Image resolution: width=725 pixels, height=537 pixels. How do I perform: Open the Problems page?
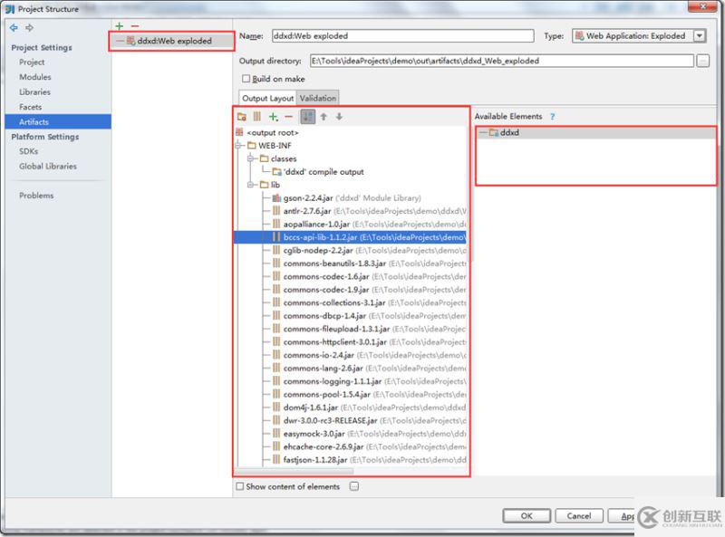(36, 196)
